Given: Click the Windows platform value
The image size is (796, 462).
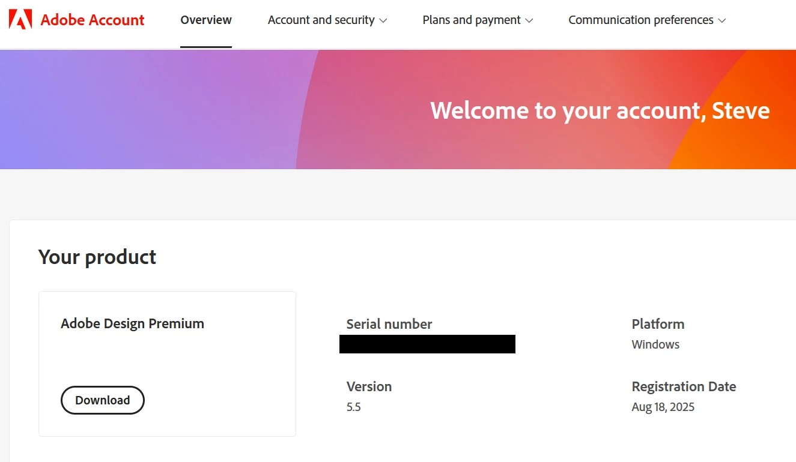Looking at the screenshot, I should tap(655, 344).
